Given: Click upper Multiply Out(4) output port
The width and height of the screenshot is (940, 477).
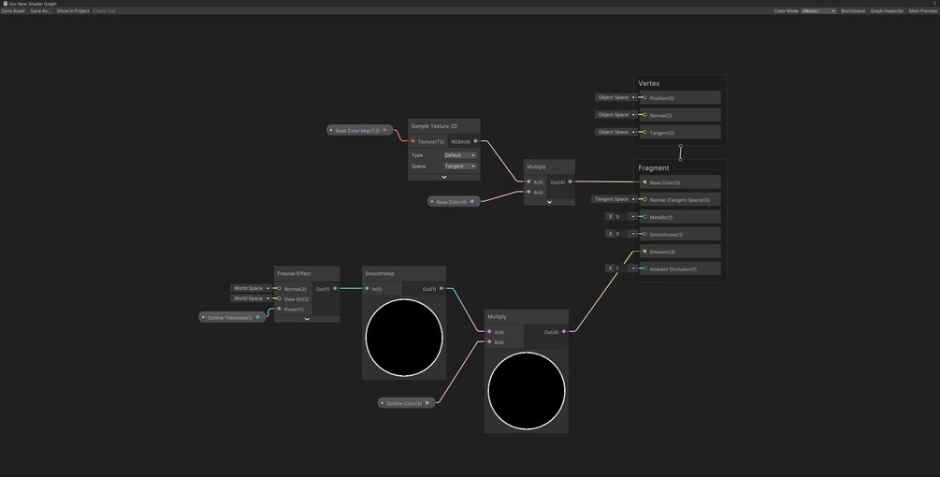Looking at the screenshot, I should coord(571,181).
